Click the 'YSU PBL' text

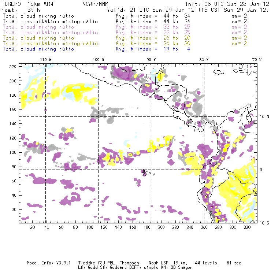[x=106, y=263]
